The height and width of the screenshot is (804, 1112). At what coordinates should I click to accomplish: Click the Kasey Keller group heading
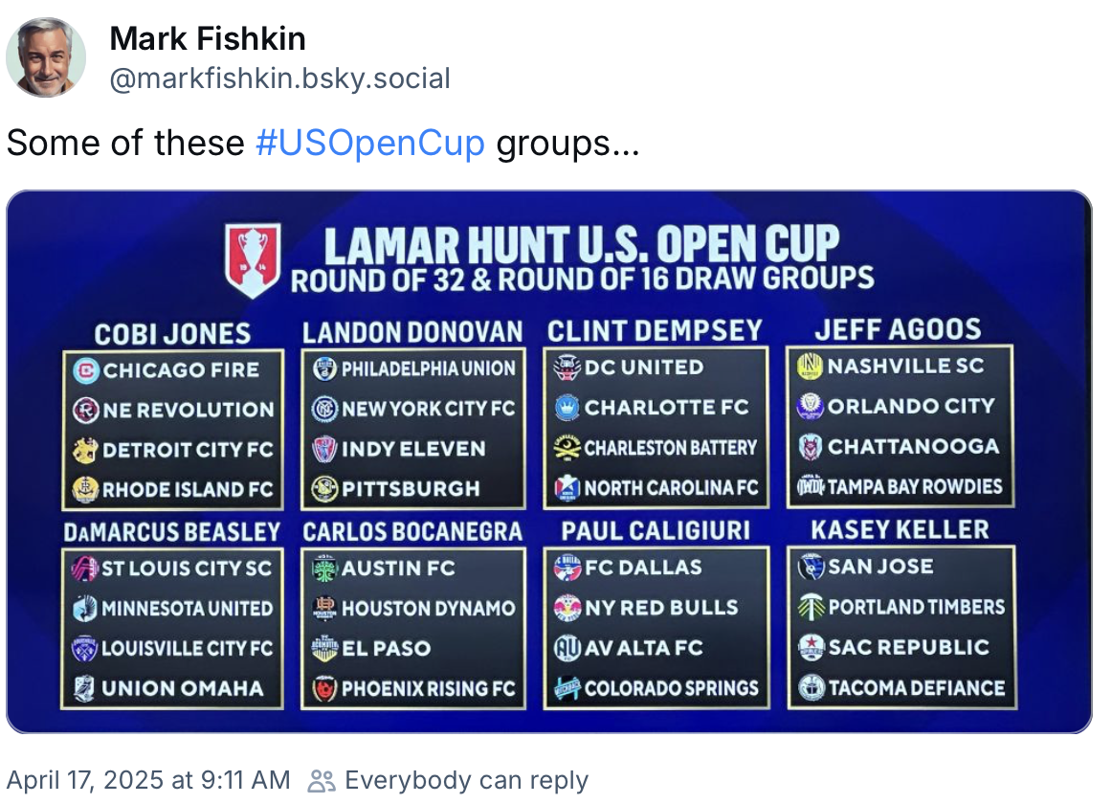point(900,530)
